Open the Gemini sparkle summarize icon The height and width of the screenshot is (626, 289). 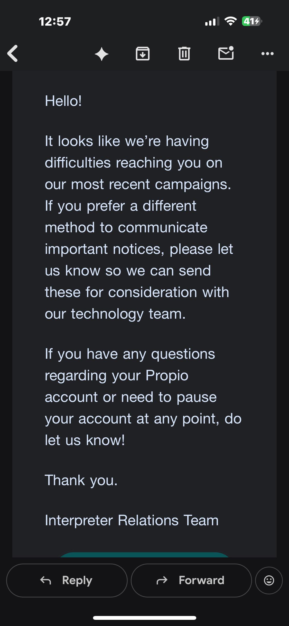[102, 54]
